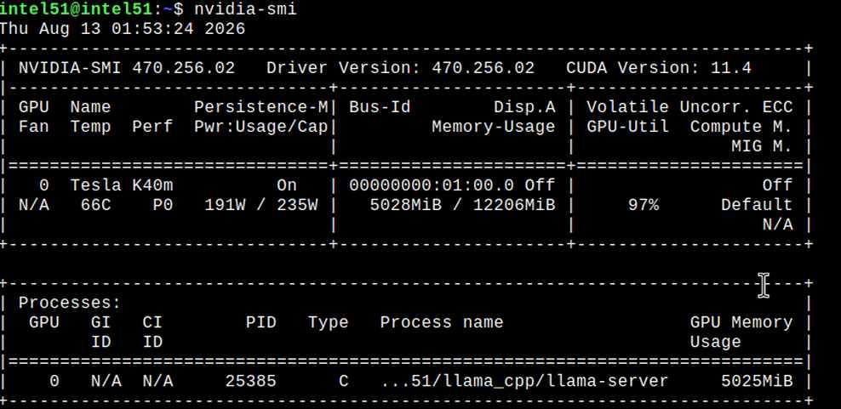The height and width of the screenshot is (409, 841).
Task: Click the P0 performance state
Action: pyautogui.click(x=163, y=205)
